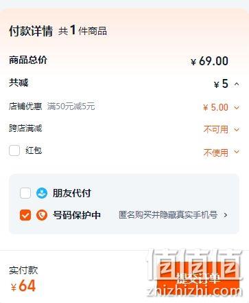The height and width of the screenshot is (303, 249).
Task: Open the arrow next to 匿名购买并隐藏真实手机号
Action: pos(226,215)
